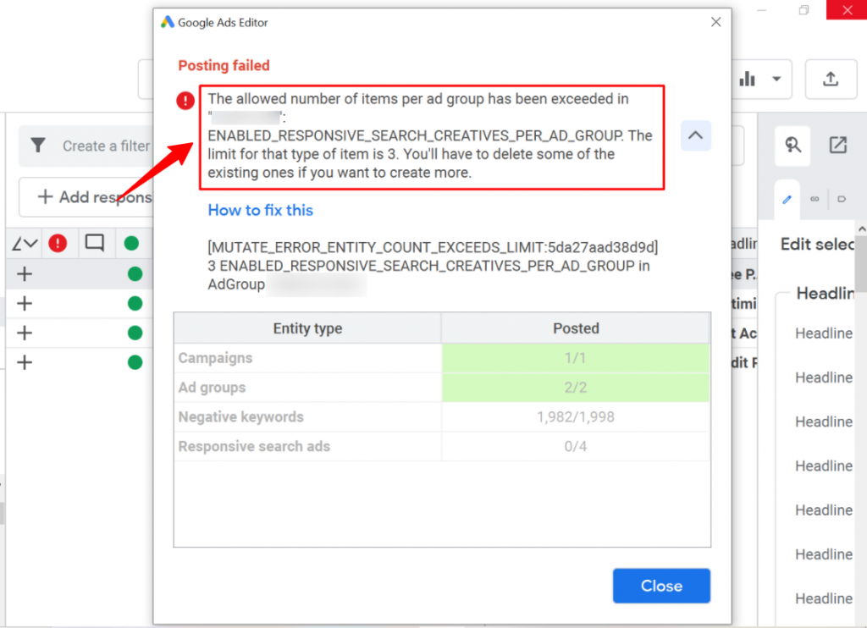Switch to the blue pencil edit tab
Screen dimensions: 867x628
(787, 199)
